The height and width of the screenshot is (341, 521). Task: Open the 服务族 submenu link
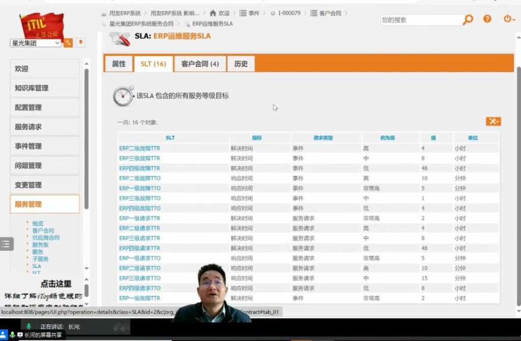[x=40, y=245]
